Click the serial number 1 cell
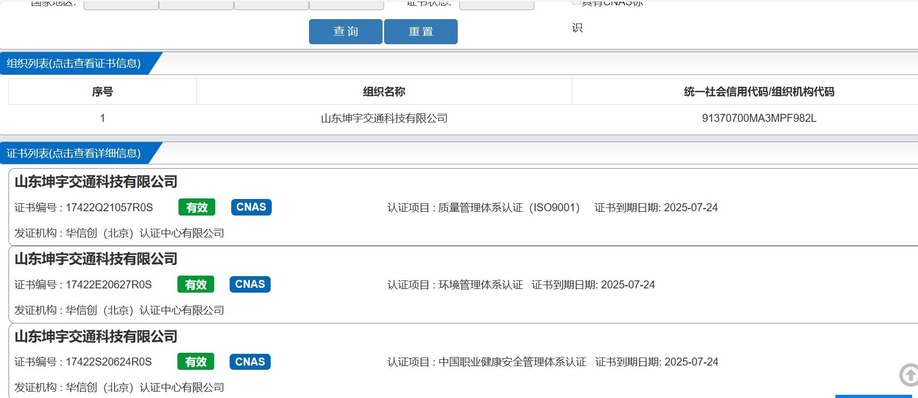The image size is (918, 398). 102,118
